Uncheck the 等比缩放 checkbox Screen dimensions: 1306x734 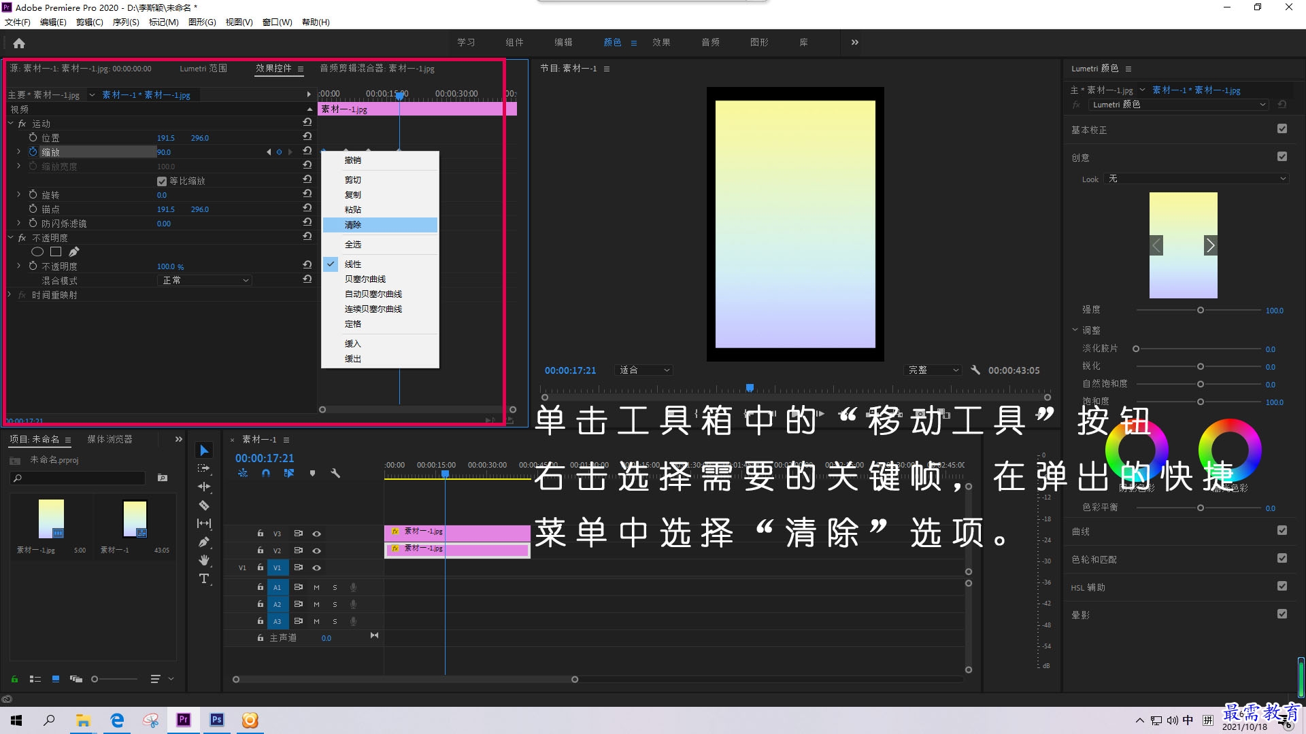(162, 181)
